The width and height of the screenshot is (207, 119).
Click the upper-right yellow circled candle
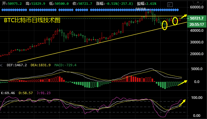[x=175, y=21]
